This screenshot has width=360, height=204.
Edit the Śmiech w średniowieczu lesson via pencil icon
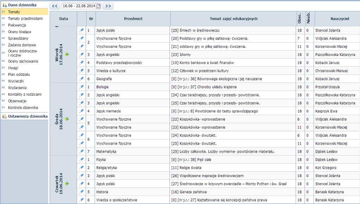82,30
